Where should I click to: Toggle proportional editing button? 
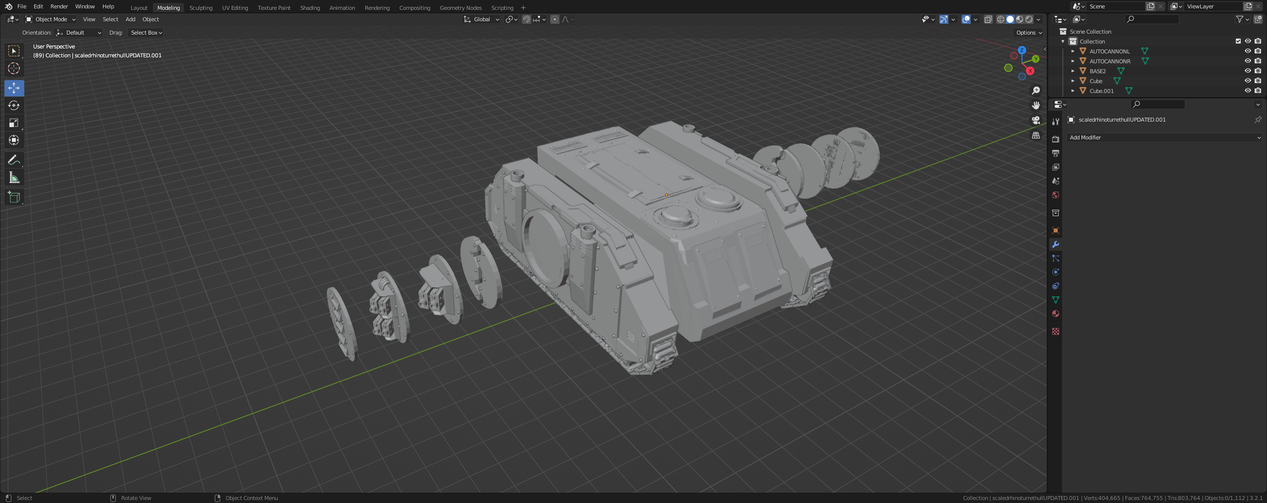(554, 19)
